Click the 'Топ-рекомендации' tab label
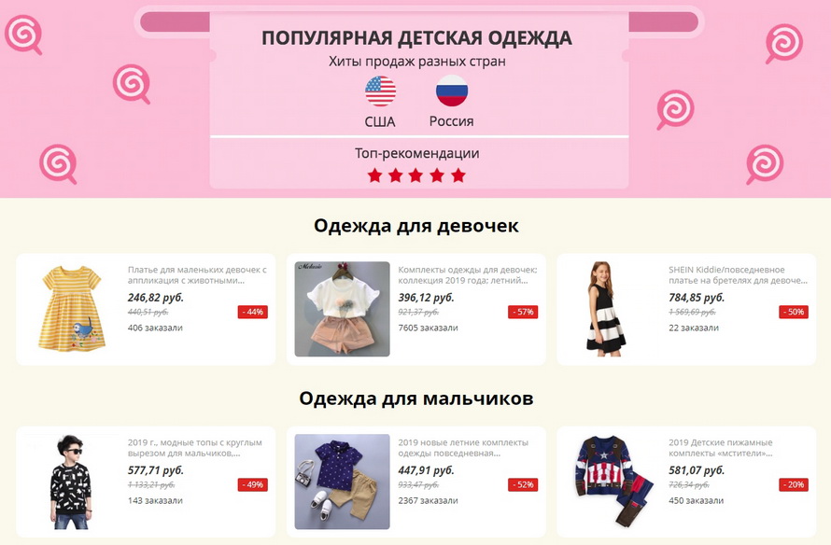The image size is (831, 545). tap(417, 154)
